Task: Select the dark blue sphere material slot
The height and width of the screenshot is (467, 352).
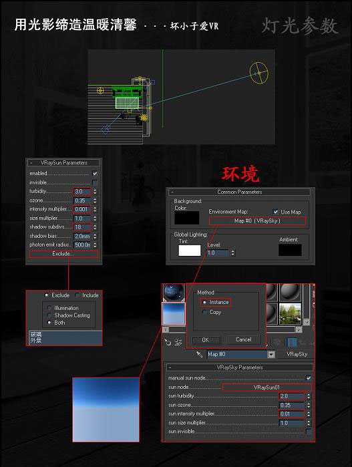Action: (x=174, y=293)
